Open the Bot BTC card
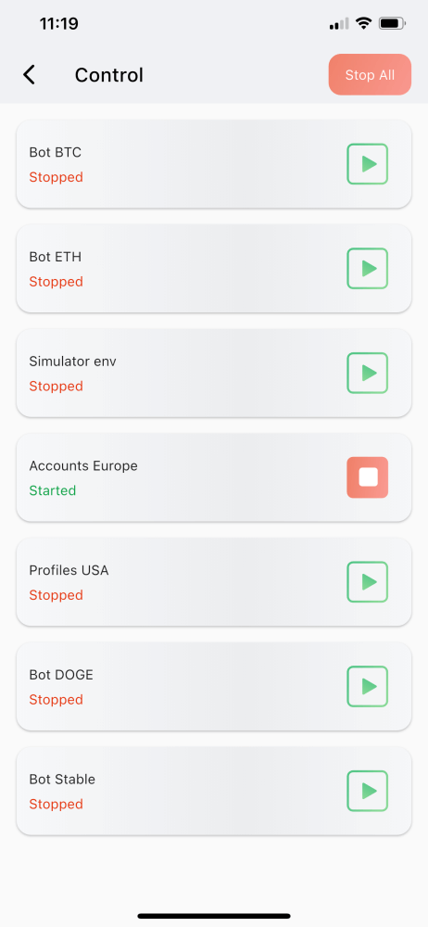 (x=214, y=164)
